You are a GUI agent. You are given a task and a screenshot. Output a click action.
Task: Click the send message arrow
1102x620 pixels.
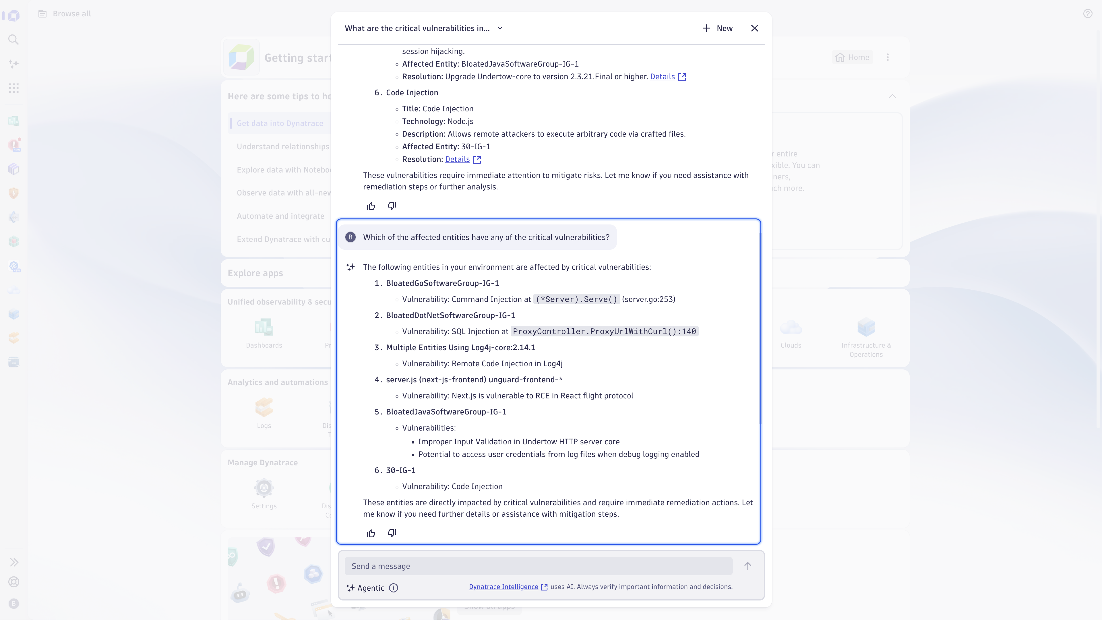coord(747,566)
